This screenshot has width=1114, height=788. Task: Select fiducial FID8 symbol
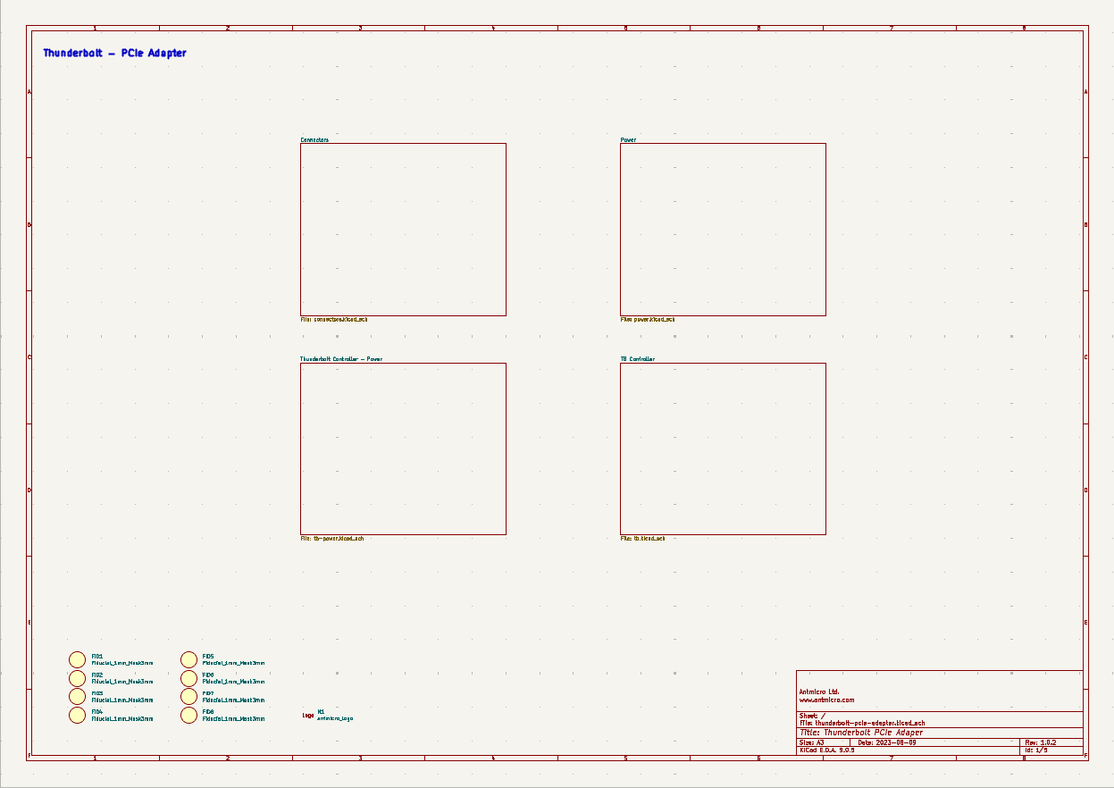(189, 716)
